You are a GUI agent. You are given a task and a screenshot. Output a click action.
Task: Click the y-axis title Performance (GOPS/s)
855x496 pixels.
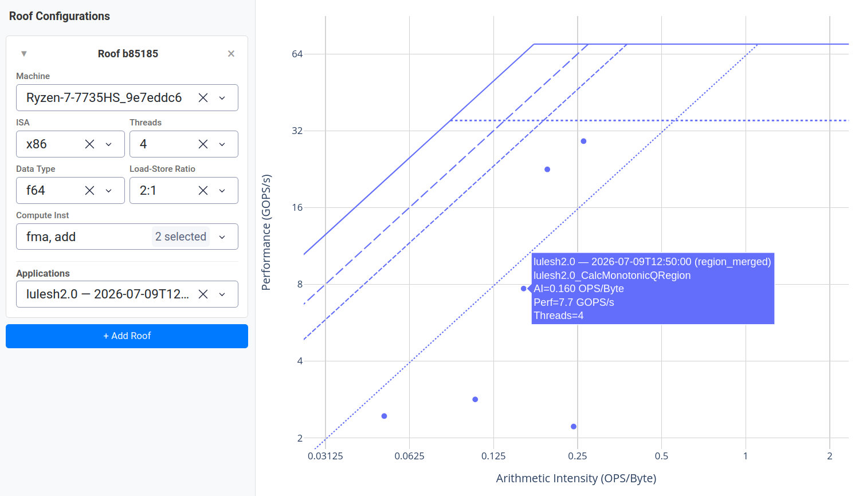tap(266, 233)
